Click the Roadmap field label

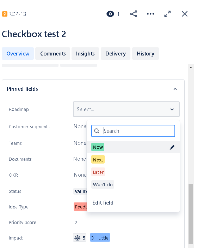click(19, 109)
